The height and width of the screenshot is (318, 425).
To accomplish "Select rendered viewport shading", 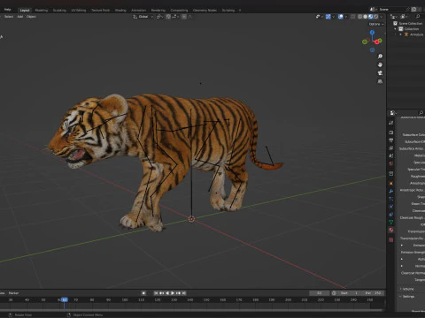I will pyautogui.click(x=376, y=17).
